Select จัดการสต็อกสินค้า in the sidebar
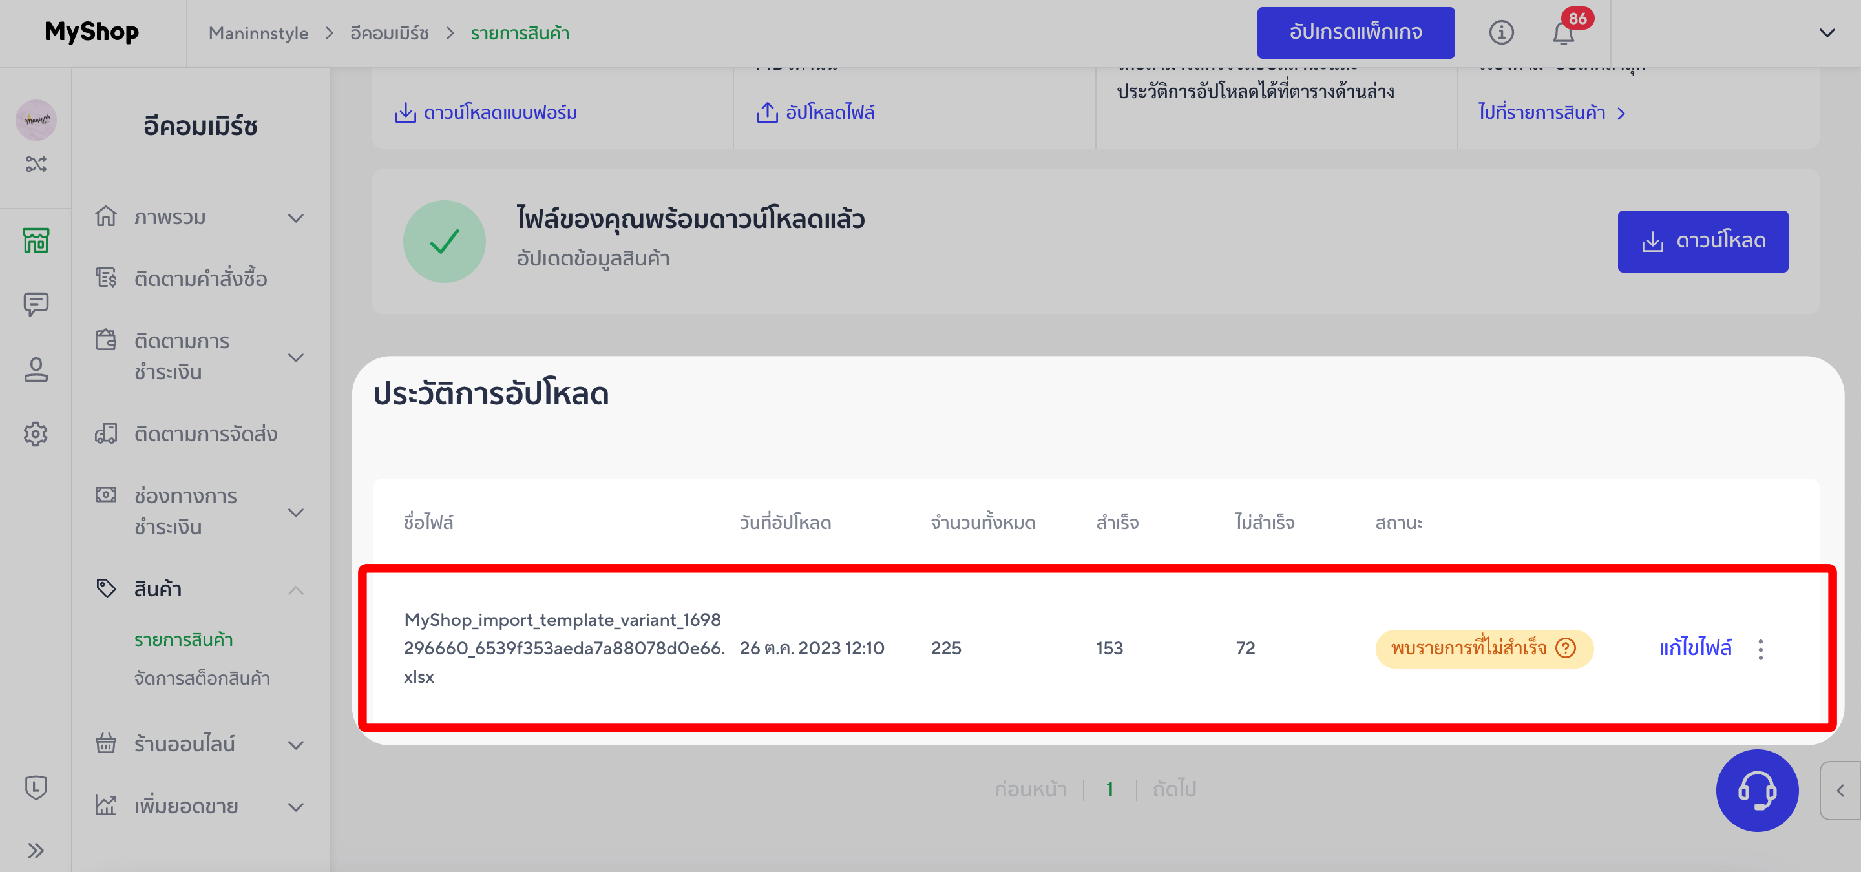The height and width of the screenshot is (872, 1861). click(202, 678)
